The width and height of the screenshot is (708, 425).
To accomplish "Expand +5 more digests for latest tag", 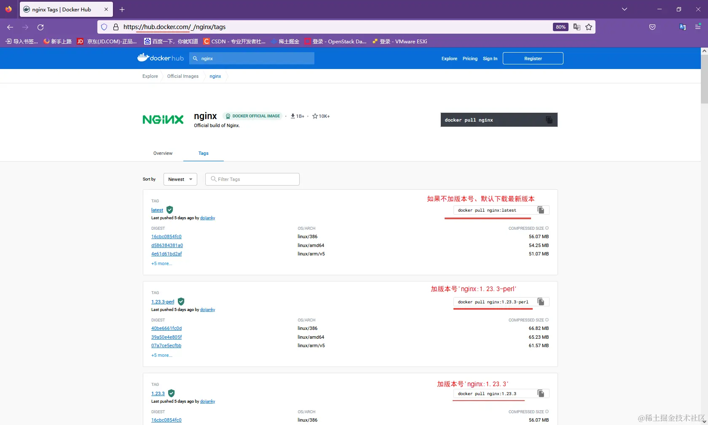I will [x=162, y=263].
